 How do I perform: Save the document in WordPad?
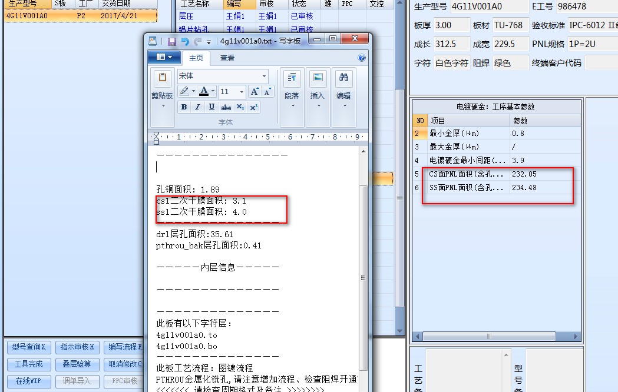coord(172,41)
